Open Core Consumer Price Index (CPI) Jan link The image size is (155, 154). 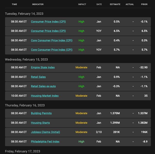pyautogui.click(x=52, y=40)
